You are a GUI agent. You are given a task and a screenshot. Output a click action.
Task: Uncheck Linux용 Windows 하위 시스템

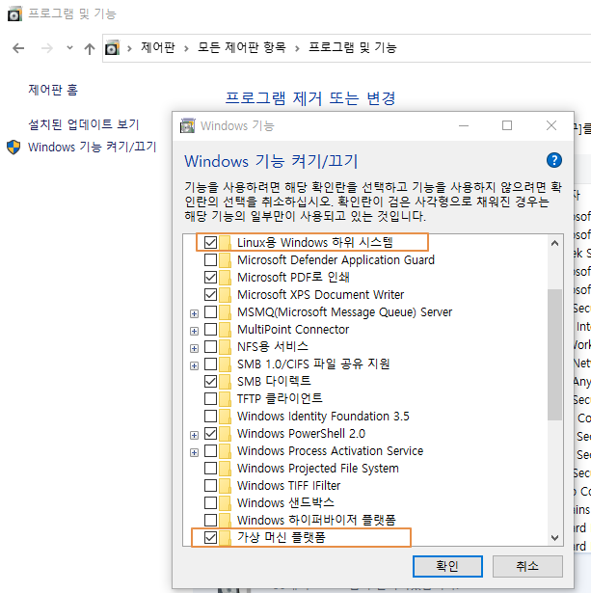pos(210,242)
